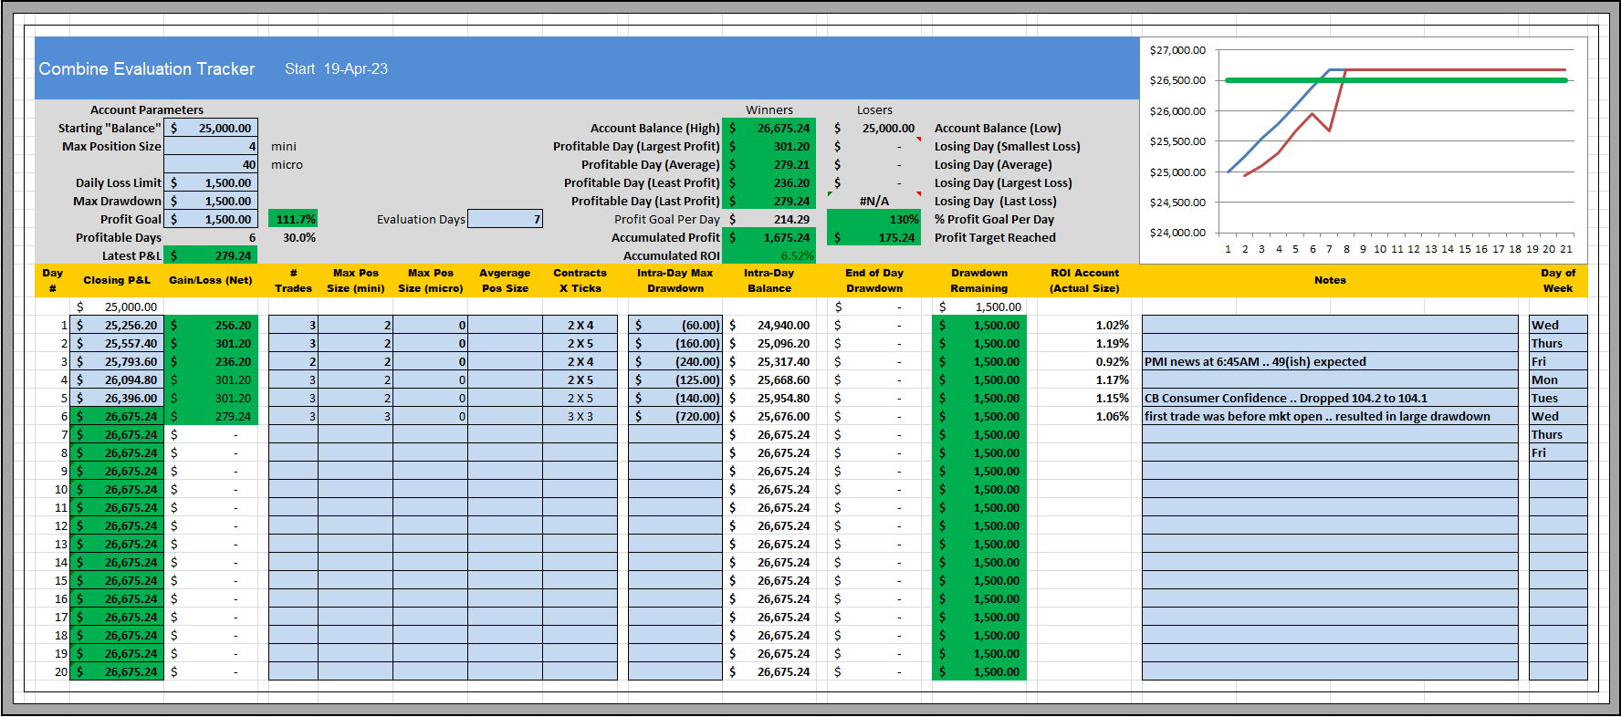Select the Largest Profit 301.20 cell
The height and width of the screenshot is (717, 1621).
(769, 146)
